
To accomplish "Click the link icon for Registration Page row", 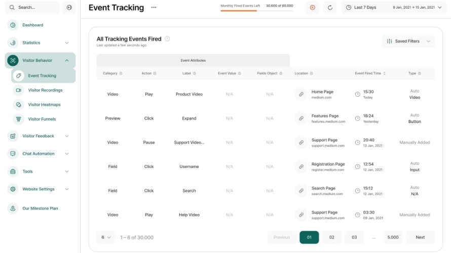I will [301, 166].
